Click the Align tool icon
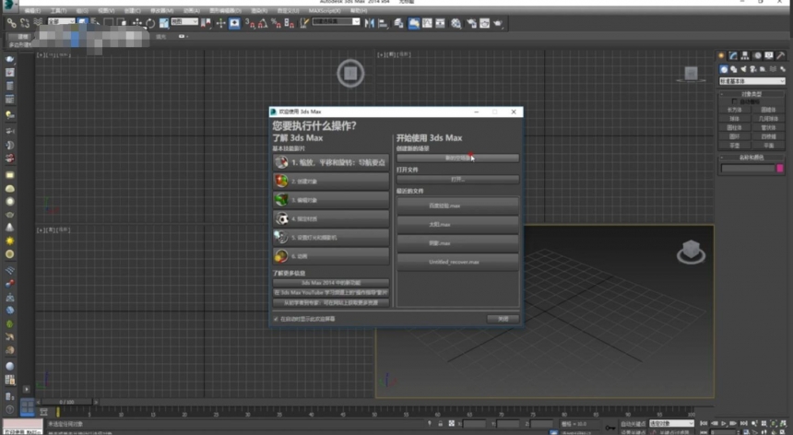The height and width of the screenshot is (435, 793). tap(383, 23)
